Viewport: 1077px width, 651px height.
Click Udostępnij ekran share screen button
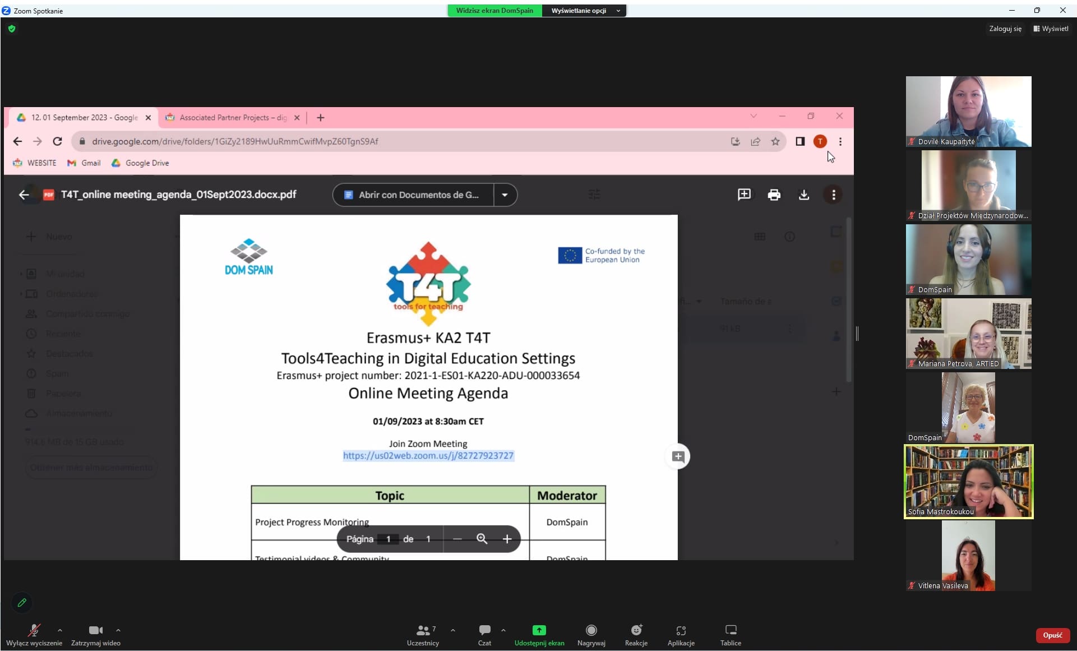[x=539, y=634]
